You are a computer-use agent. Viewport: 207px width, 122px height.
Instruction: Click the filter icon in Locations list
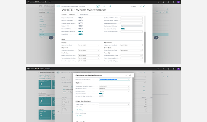(157, 12)
